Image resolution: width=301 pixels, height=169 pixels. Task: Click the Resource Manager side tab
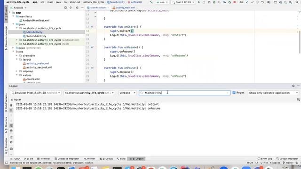pyautogui.click(x=6, y=38)
